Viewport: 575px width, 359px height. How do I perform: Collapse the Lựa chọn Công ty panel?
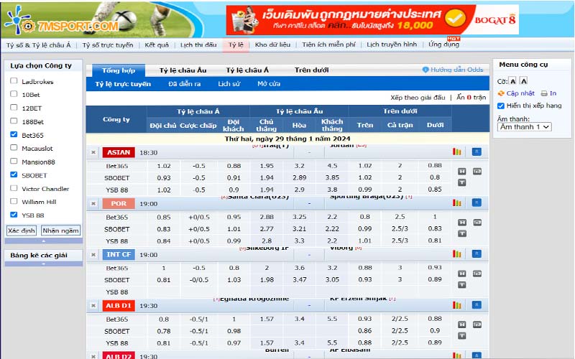[44, 241]
